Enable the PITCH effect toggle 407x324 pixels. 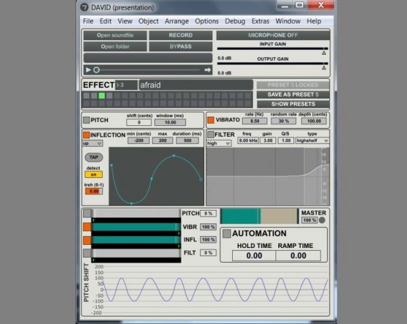point(87,120)
